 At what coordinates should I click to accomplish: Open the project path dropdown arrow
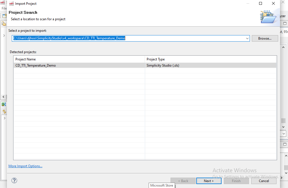click(x=247, y=38)
